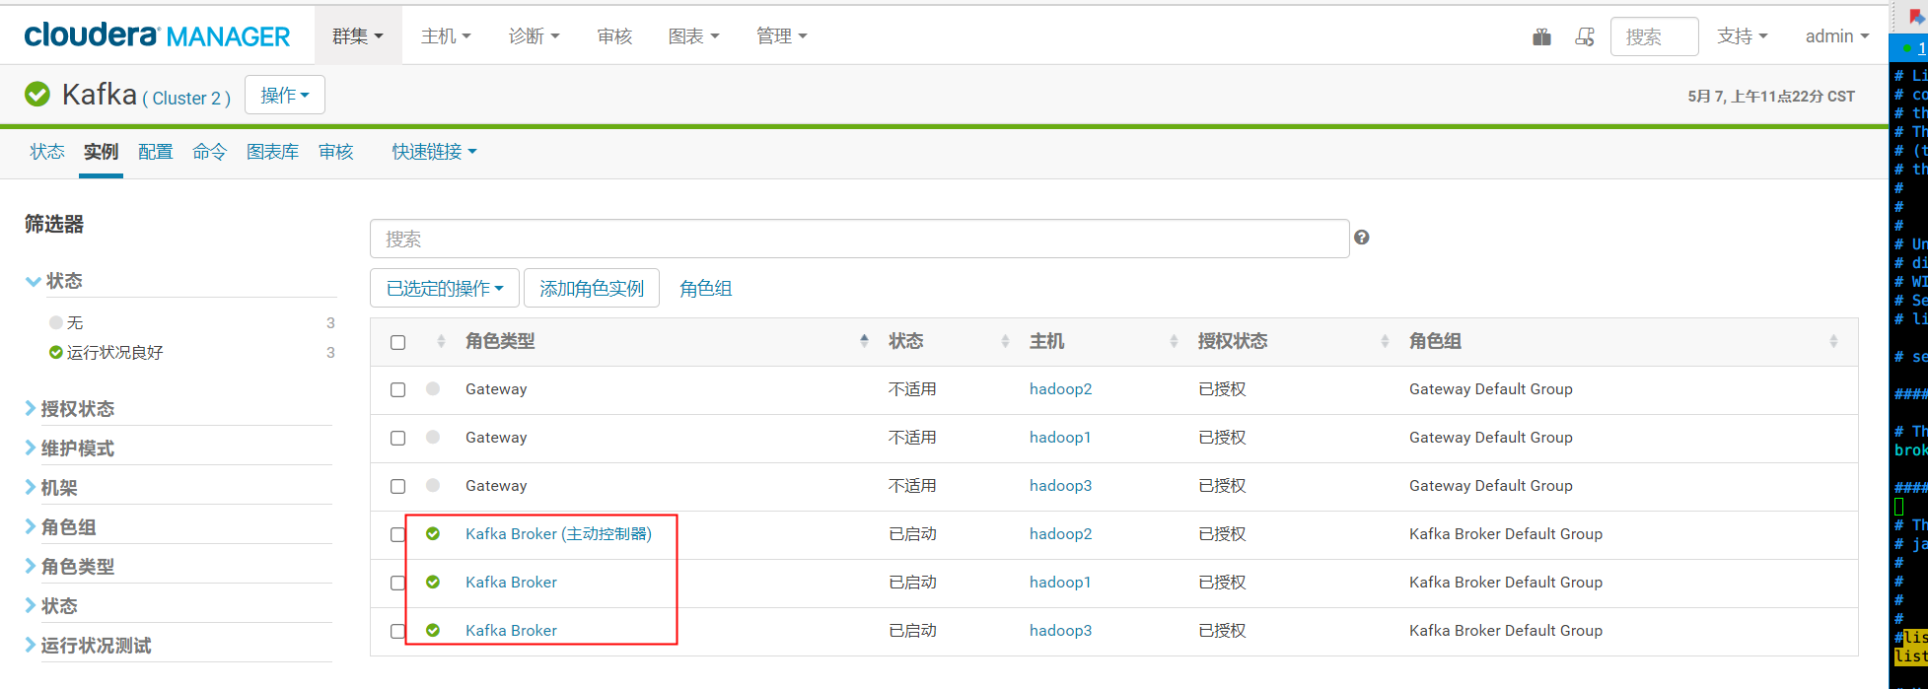Screen dimensions: 1928x689
Task: Open the 主机 dropdown menu
Action: (446, 35)
